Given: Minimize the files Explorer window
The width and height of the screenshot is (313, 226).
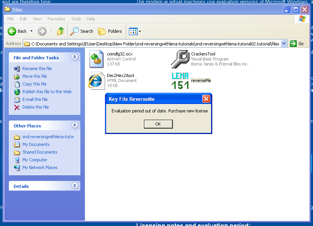Looking at the screenshot, I should pyautogui.click(x=287, y=9).
